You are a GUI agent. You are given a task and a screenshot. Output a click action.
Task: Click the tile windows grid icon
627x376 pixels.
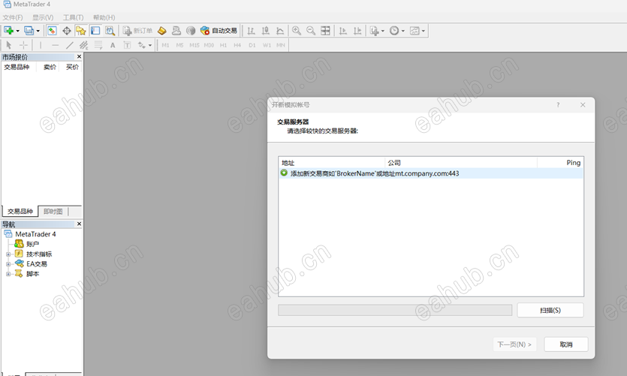pyautogui.click(x=325, y=30)
